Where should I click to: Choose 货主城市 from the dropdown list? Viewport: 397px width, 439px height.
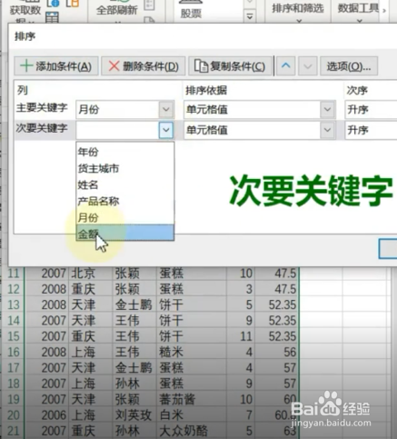125,168
